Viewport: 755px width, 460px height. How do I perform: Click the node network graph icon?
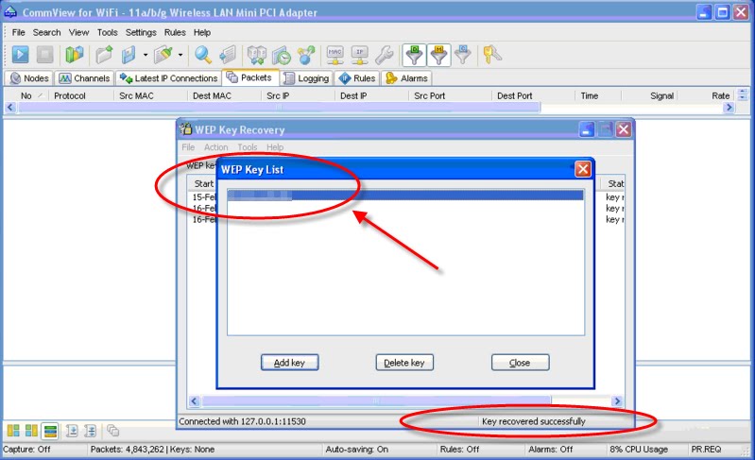306,55
